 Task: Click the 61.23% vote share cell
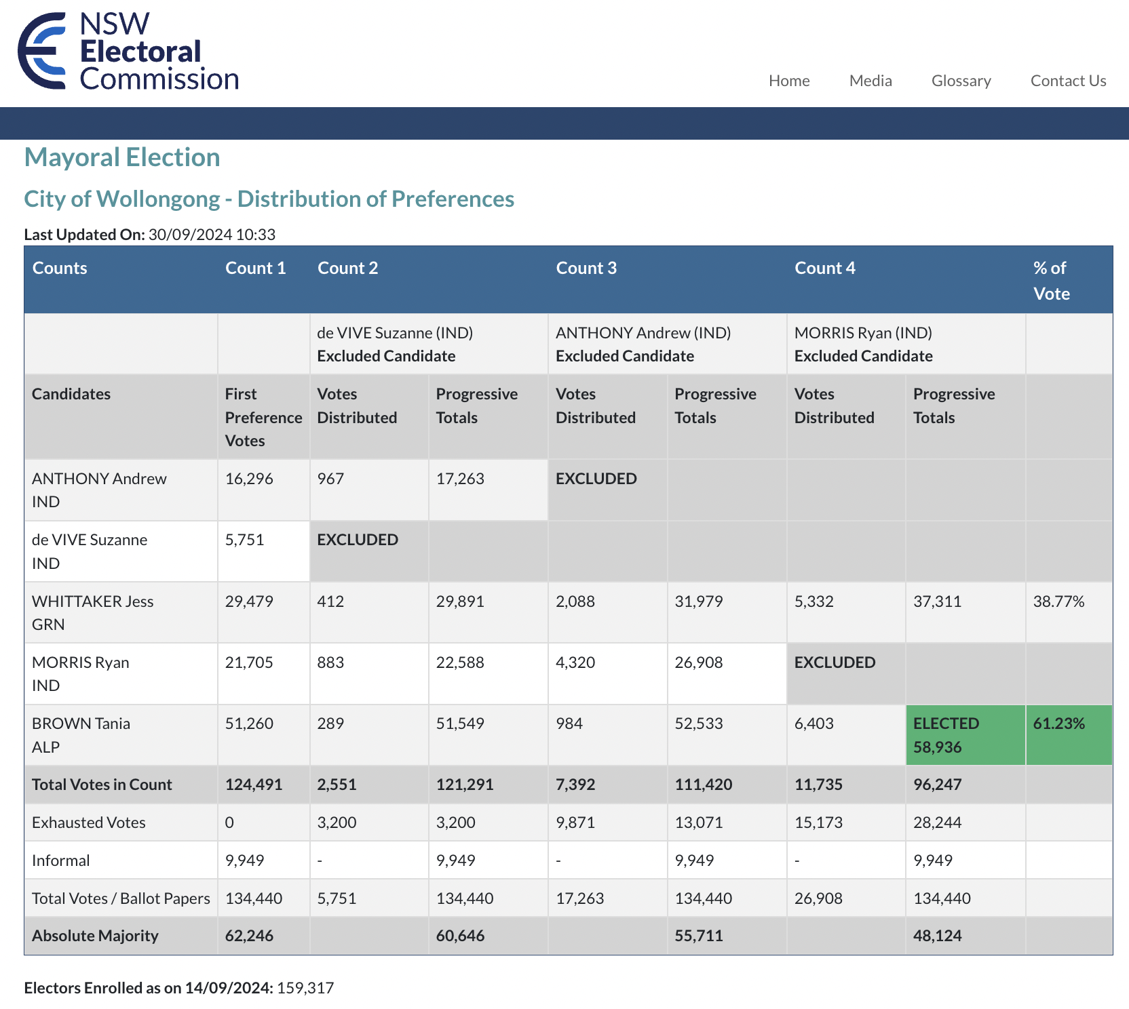tap(1058, 724)
